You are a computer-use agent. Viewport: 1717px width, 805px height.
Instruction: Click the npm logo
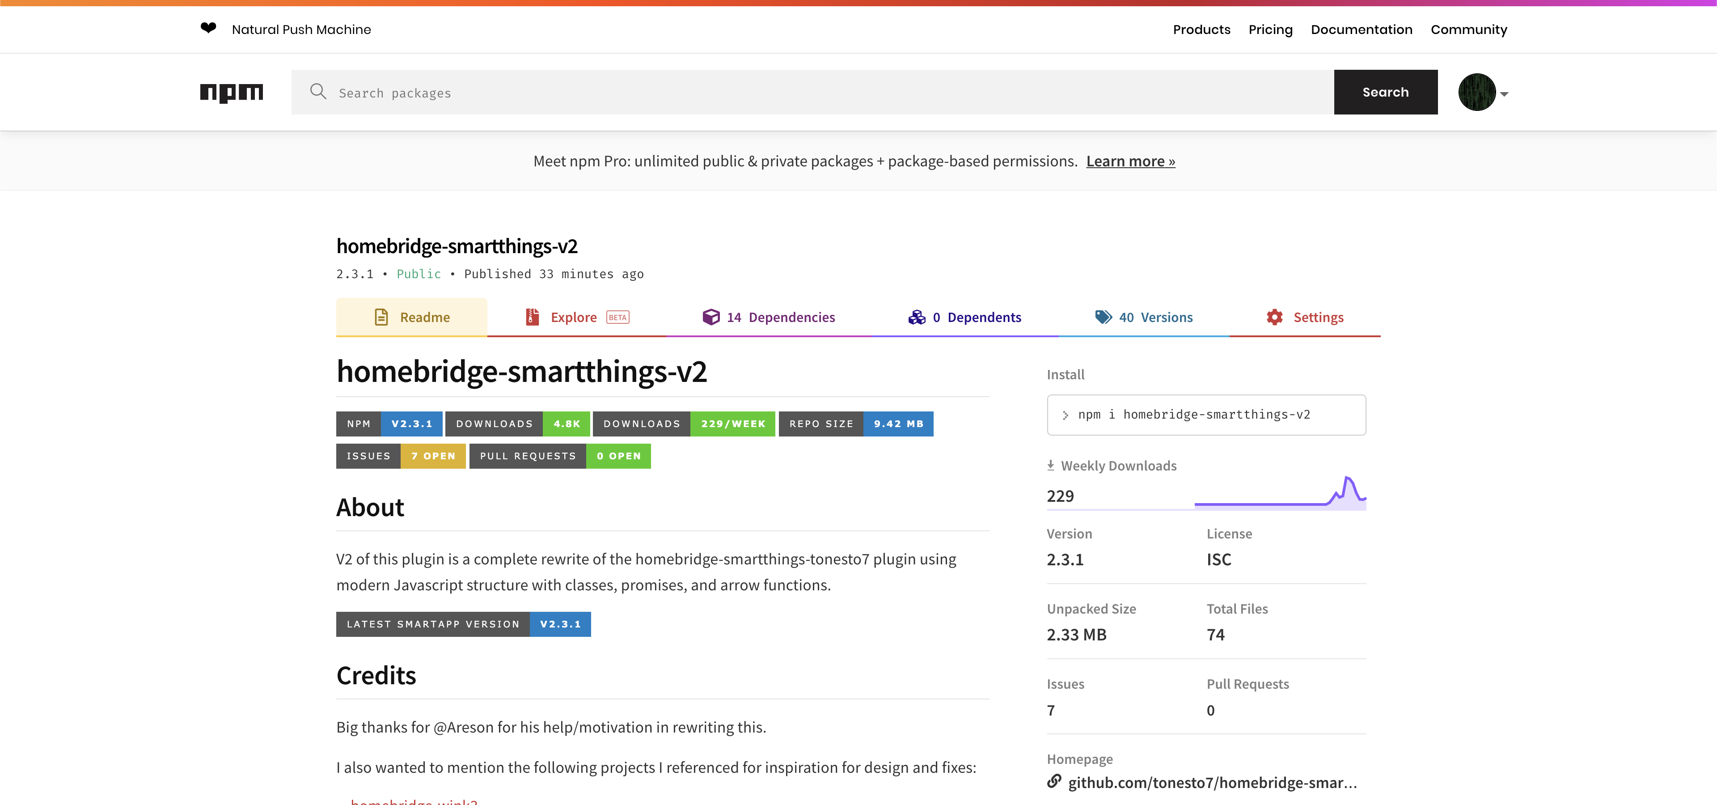coord(231,92)
